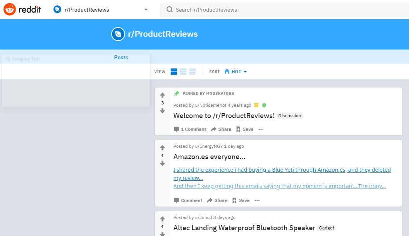Screen dimensions: 409x236
Task: Share the Welcome to /r/ProductReviews post
Action: [221, 129]
